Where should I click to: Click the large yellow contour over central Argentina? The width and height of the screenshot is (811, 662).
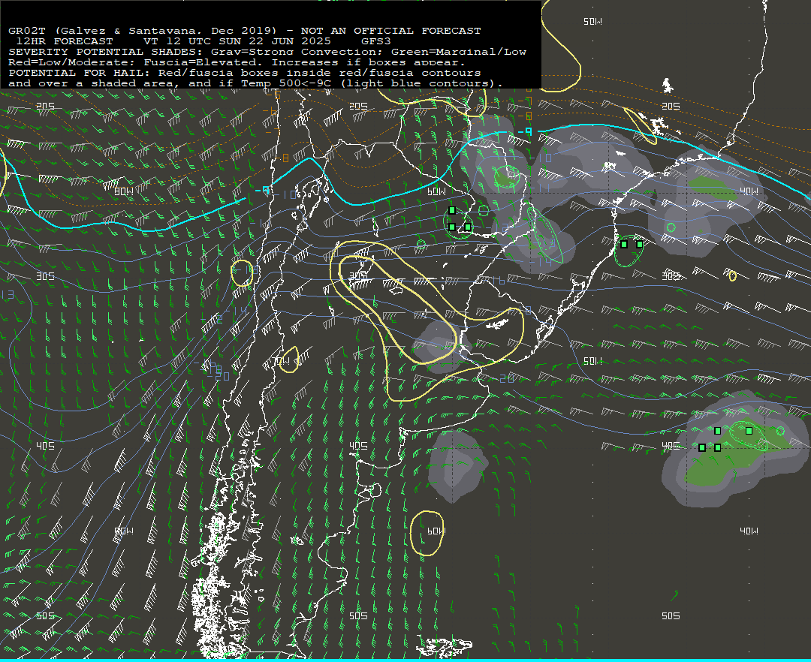[427, 321]
